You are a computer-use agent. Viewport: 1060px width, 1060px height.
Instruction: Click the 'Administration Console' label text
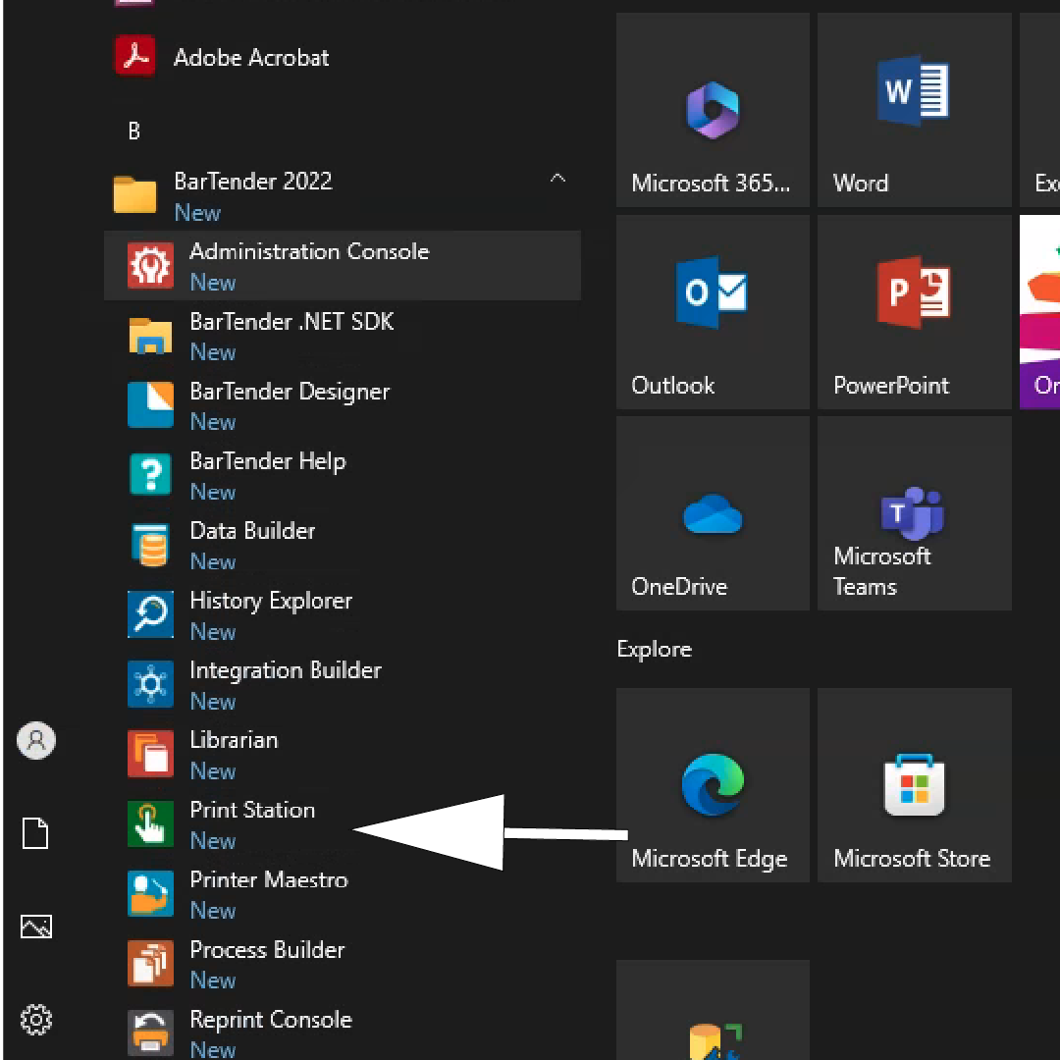click(309, 251)
